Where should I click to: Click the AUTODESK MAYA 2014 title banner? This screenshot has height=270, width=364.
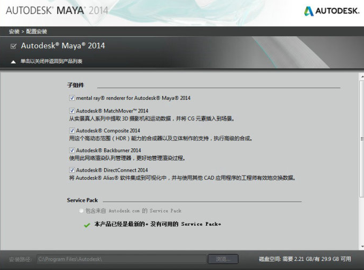[57, 11]
